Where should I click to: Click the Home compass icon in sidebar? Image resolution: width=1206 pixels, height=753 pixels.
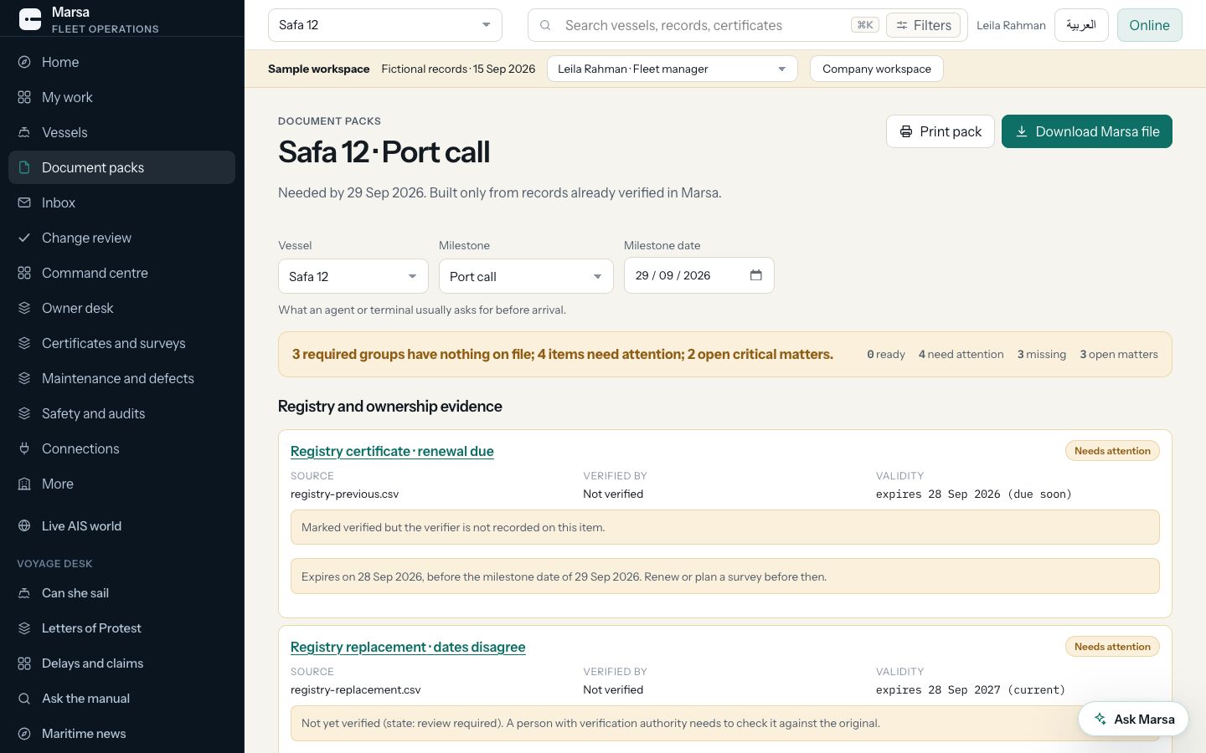click(24, 62)
